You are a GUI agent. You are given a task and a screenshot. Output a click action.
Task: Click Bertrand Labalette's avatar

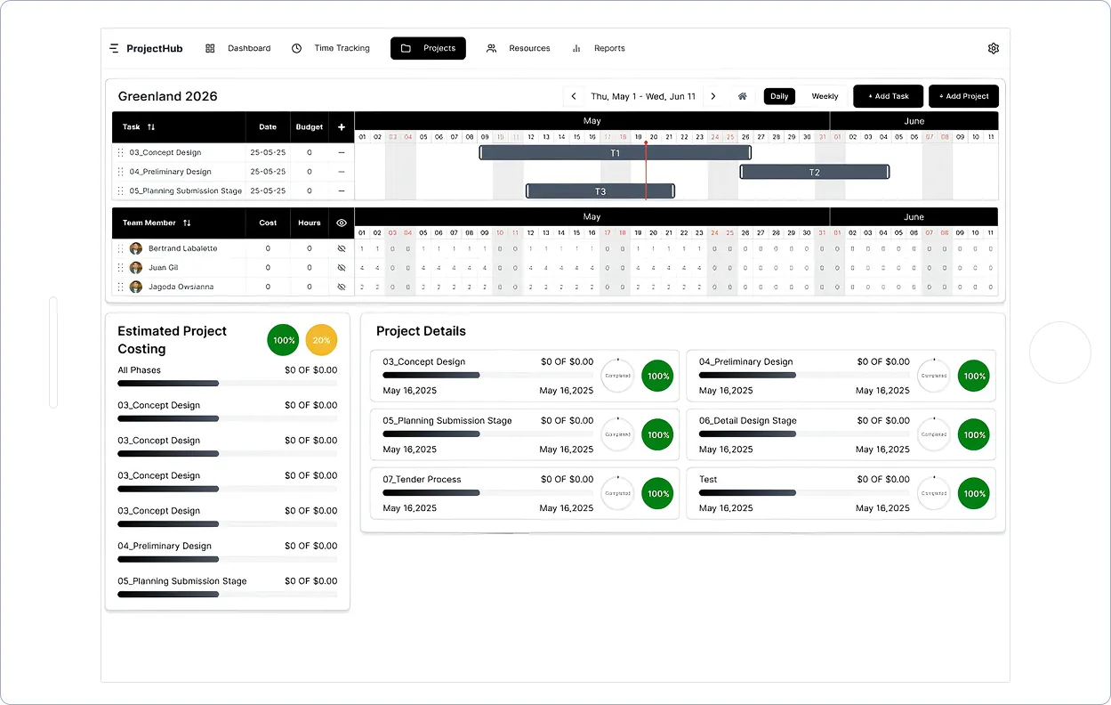[136, 248]
